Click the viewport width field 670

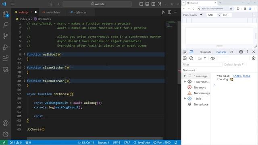click(x=212, y=15)
